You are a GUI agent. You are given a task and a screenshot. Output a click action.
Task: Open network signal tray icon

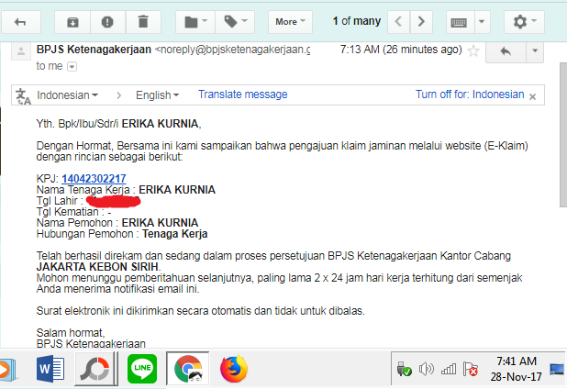pos(449,369)
